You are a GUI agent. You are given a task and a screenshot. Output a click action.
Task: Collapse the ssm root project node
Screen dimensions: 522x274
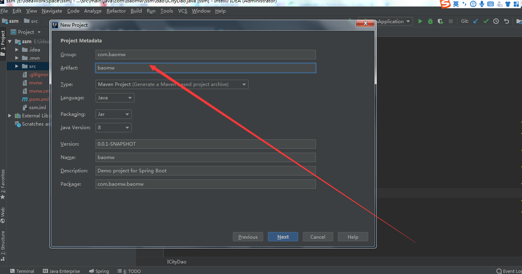(x=10, y=41)
